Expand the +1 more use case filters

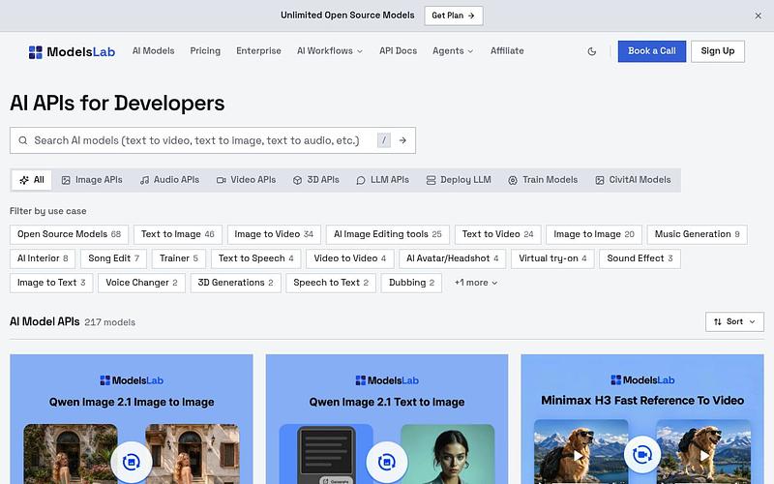point(476,283)
